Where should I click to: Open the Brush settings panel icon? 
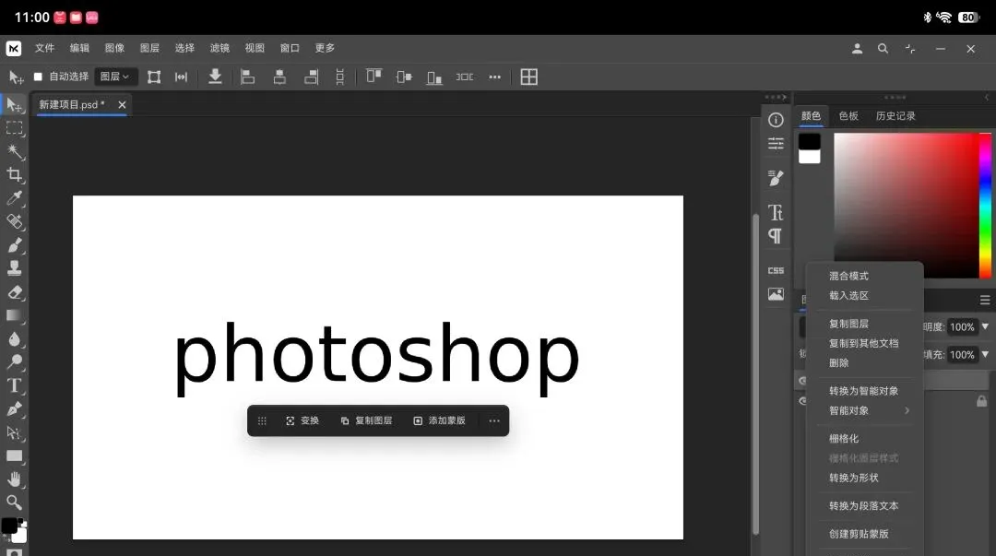[x=776, y=178]
